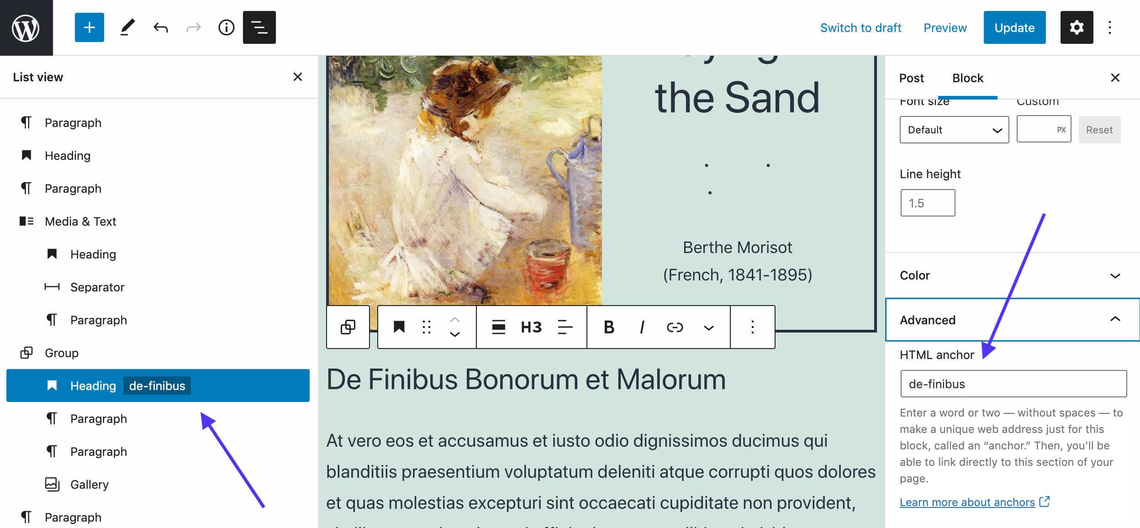The image size is (1140, 528).
Task: Click the redo arrow icon
Action: click(x=193, y=27)
